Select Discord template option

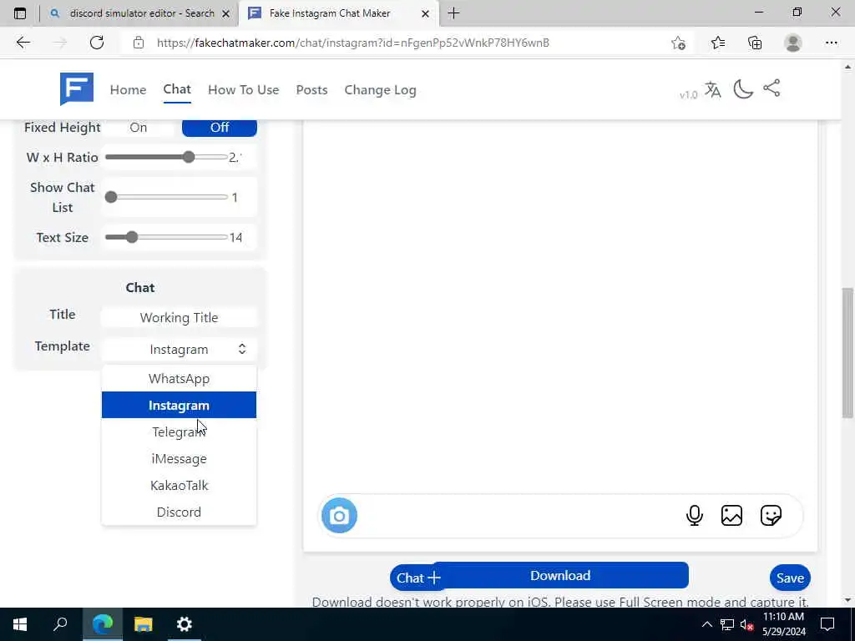coord(179,512)
